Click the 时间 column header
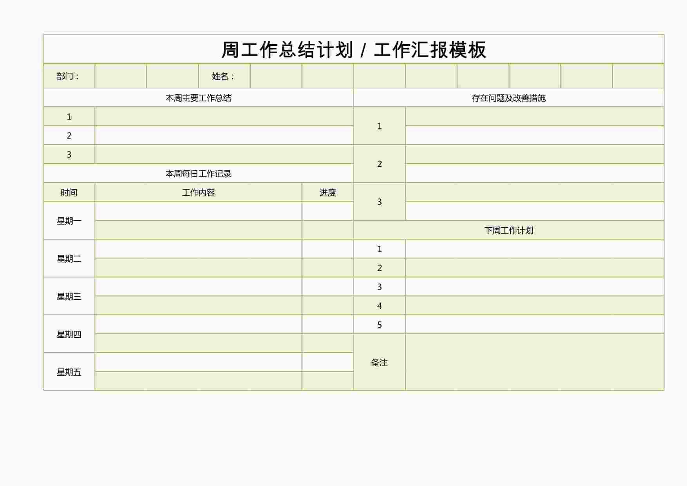This screenshot has height=486, width=687. click(69, 193)
